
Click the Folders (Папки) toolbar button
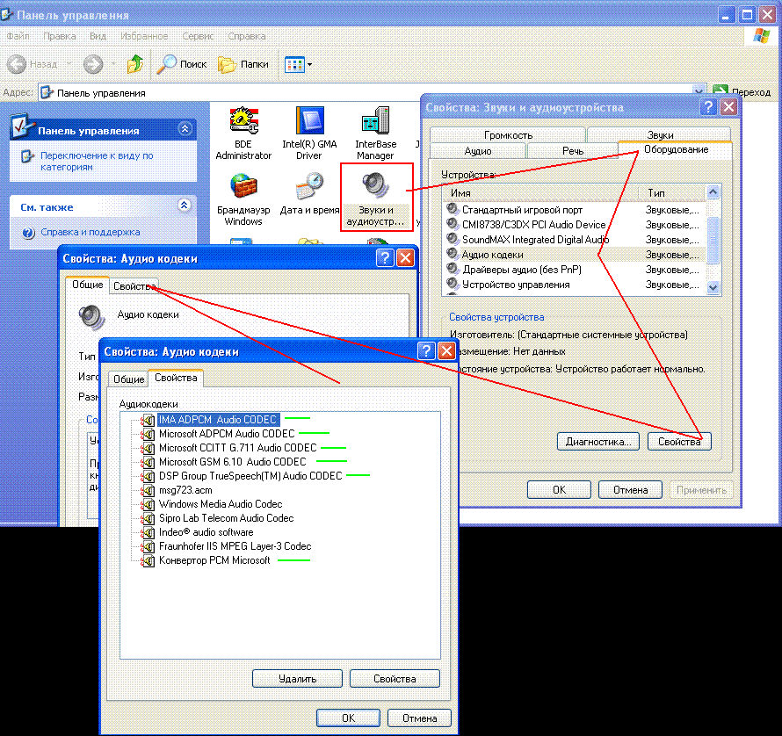[243, 64]
